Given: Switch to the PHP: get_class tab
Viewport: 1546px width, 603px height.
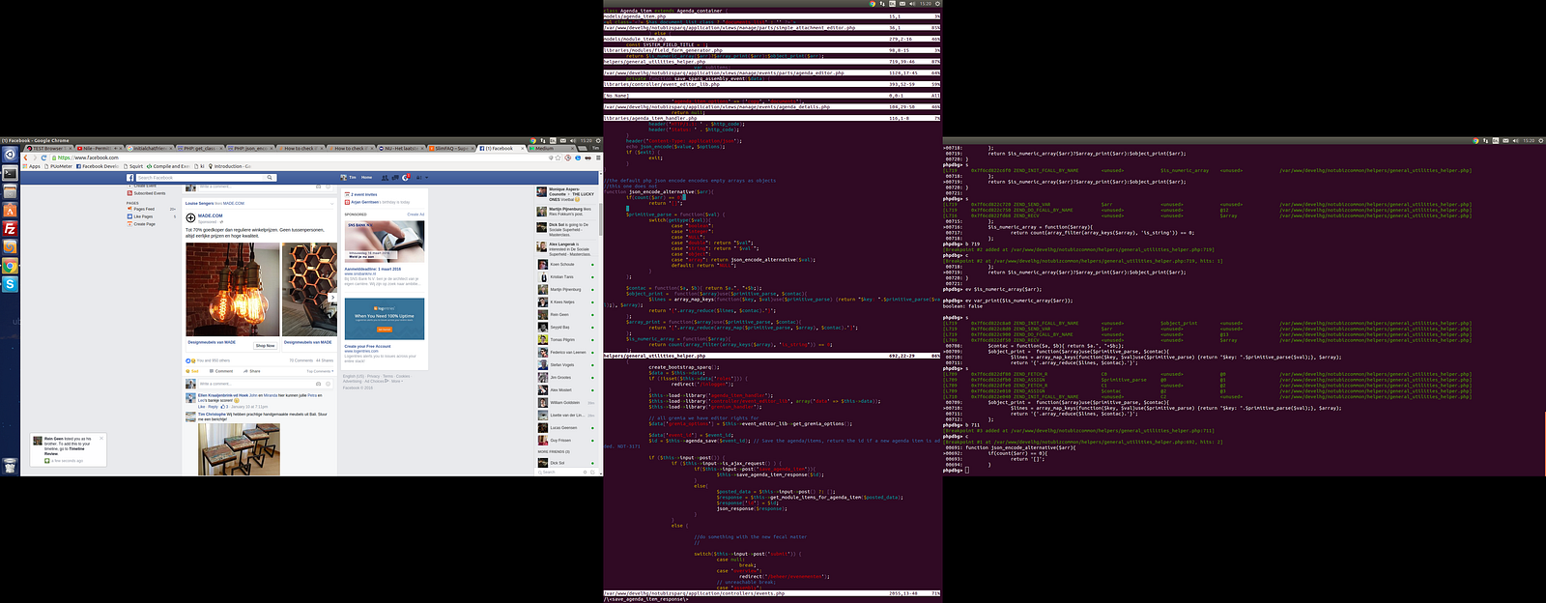Looking at the screenshot, I should click(x=199, y=149).
